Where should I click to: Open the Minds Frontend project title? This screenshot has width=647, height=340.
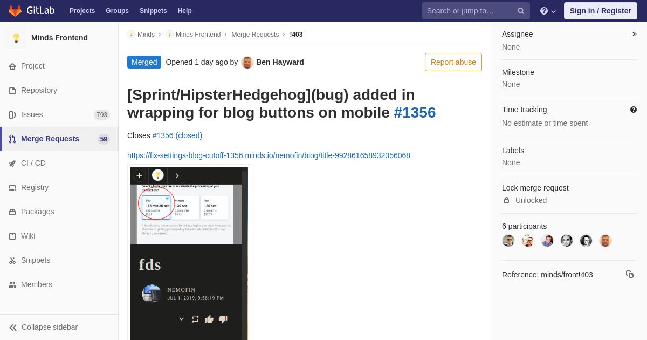pyautogui.click(x=59, y=38)
